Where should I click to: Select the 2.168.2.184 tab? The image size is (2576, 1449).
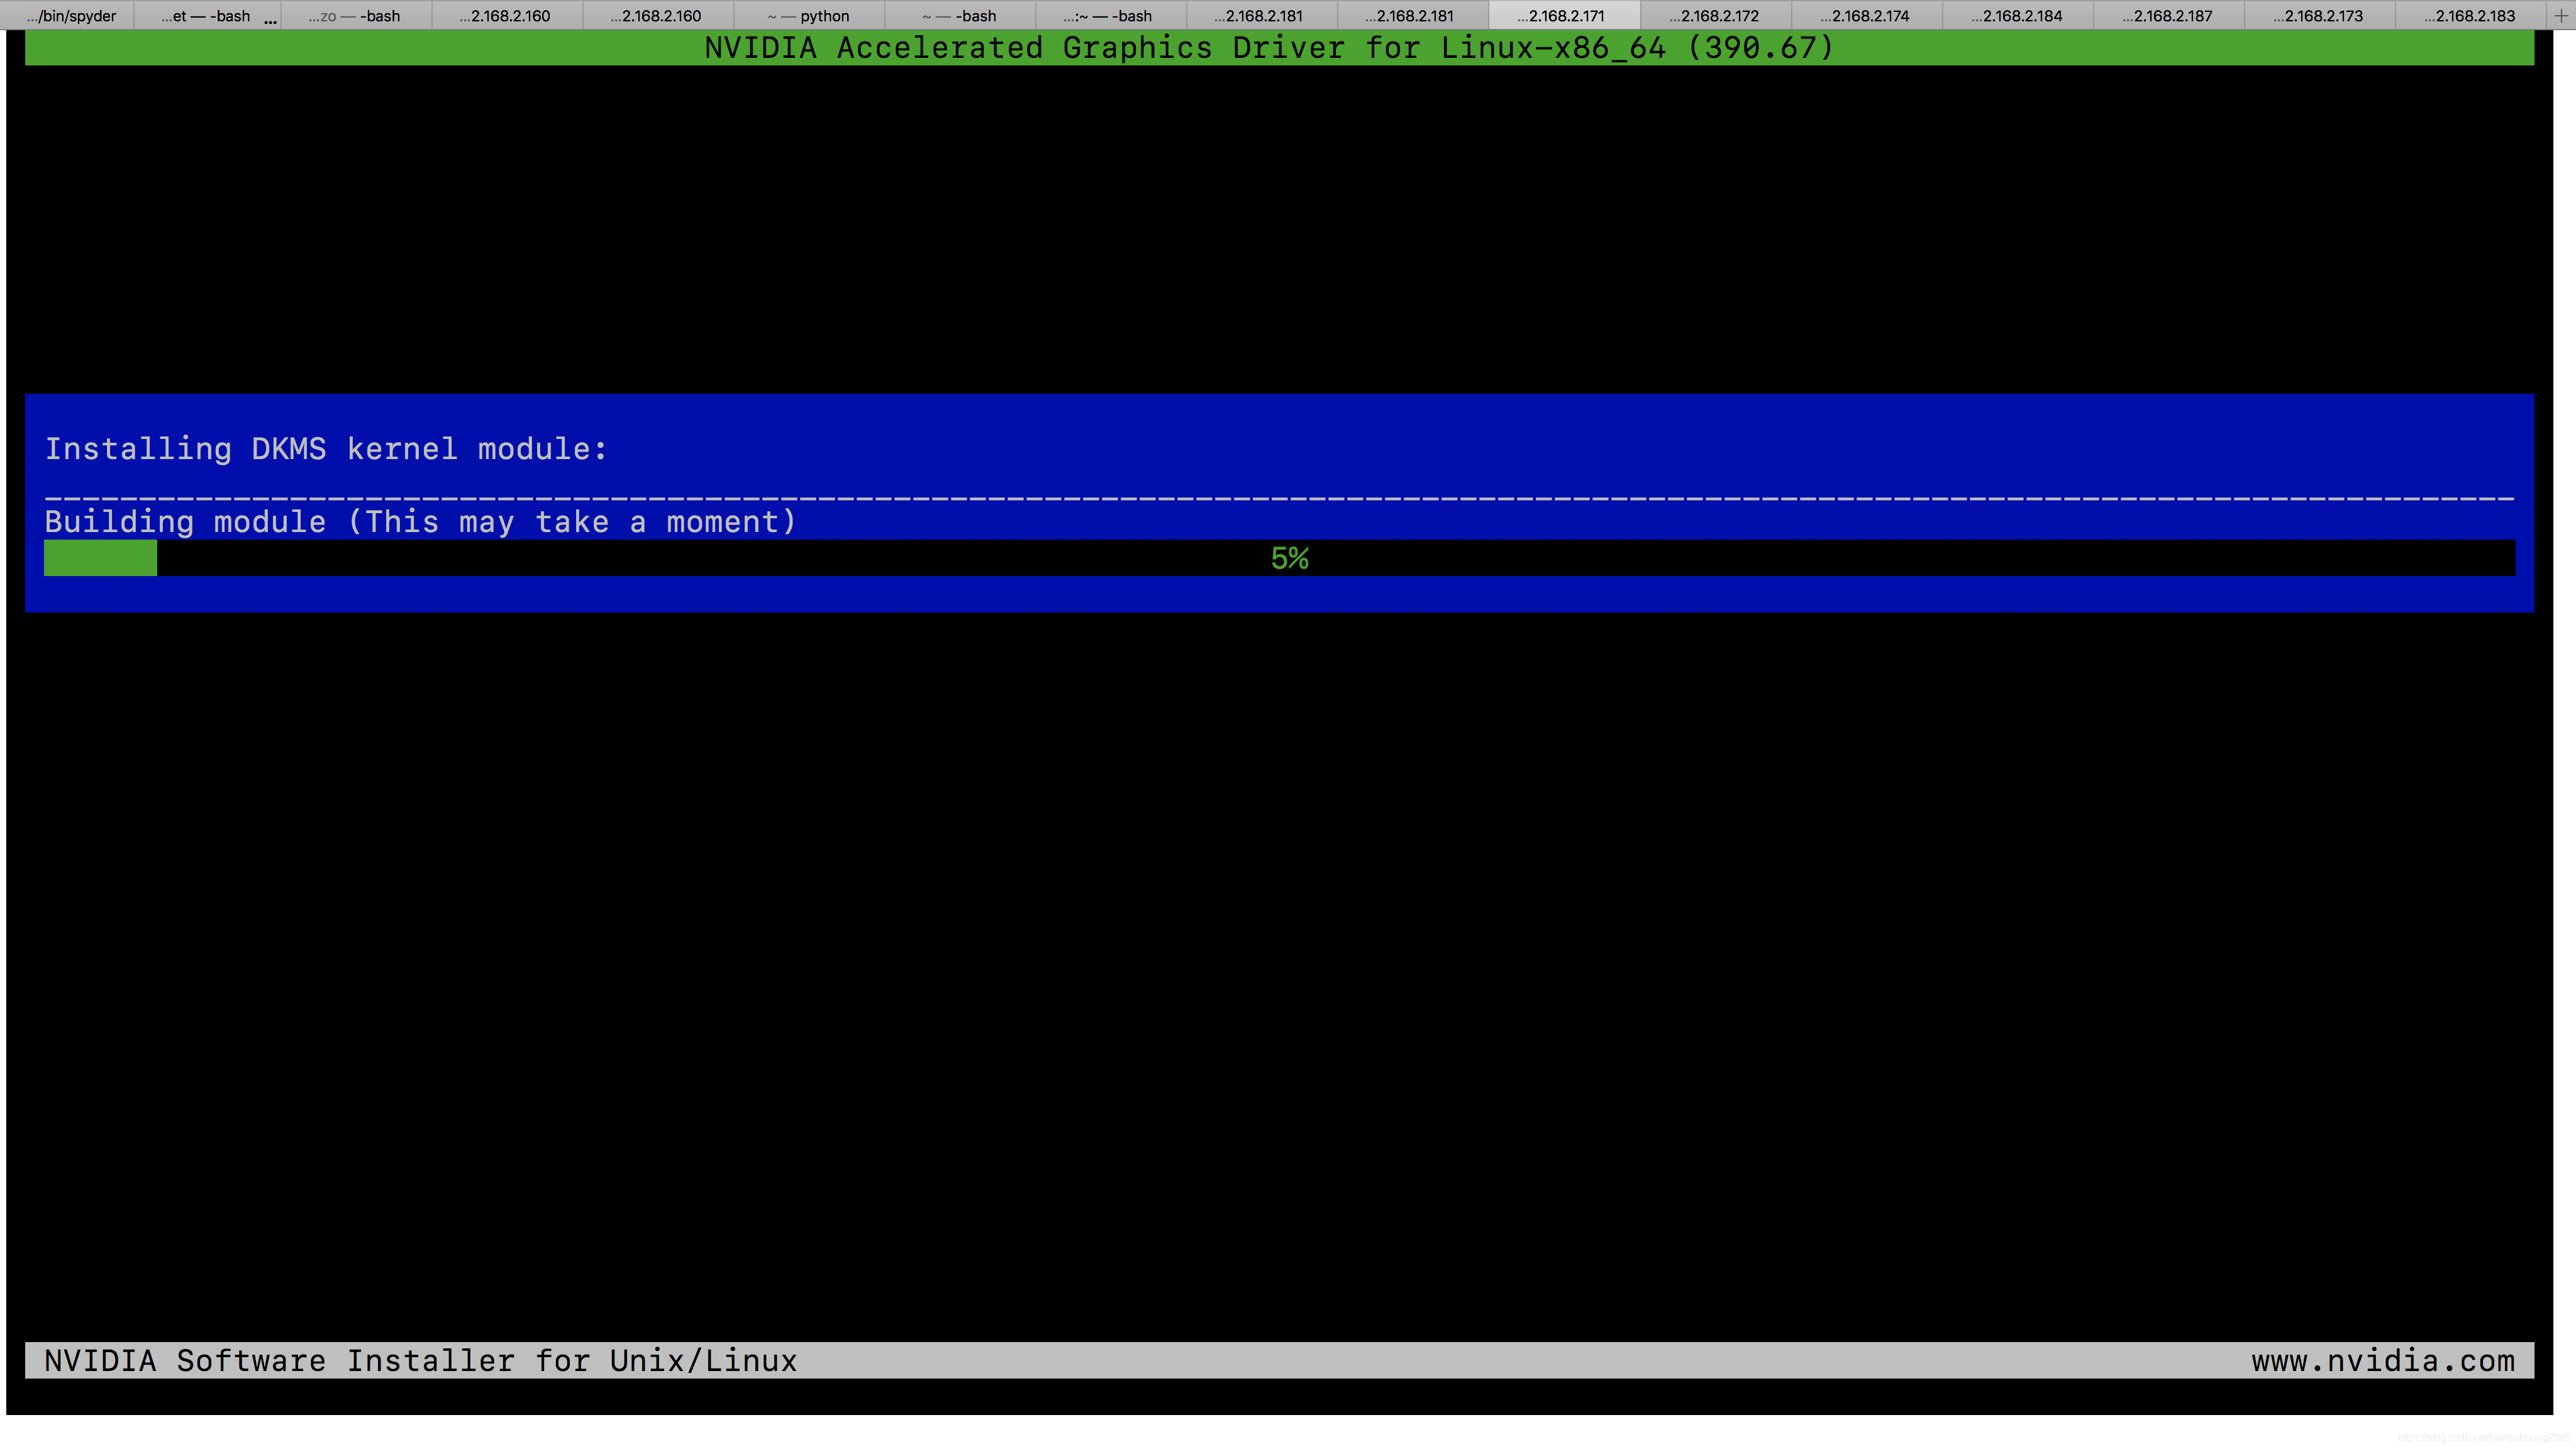2017,16
